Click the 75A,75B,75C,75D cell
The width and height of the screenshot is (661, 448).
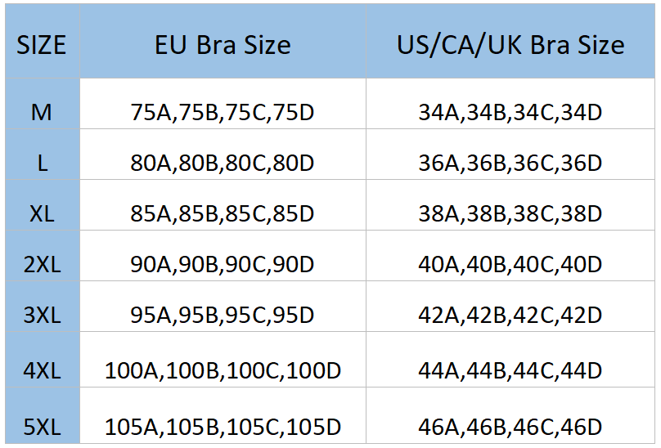(223, 113)
